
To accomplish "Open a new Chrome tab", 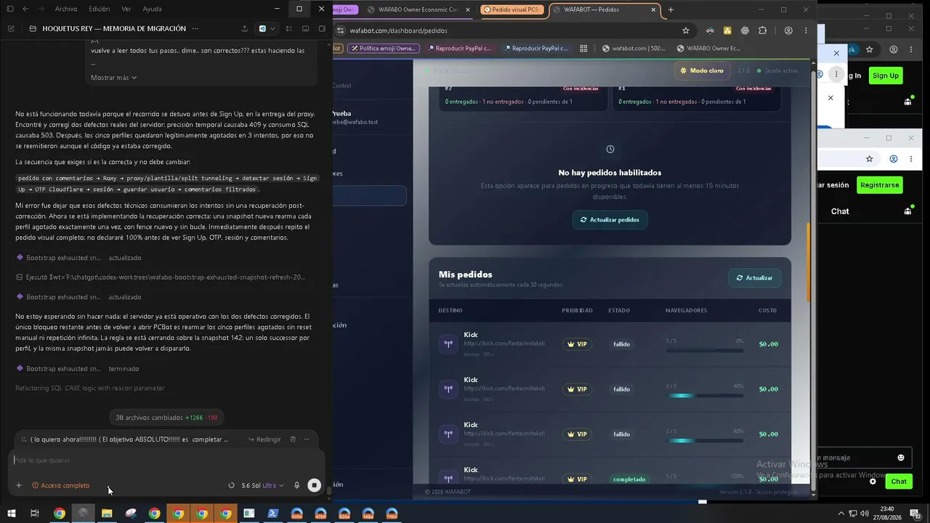I will [x=671, y=9].
